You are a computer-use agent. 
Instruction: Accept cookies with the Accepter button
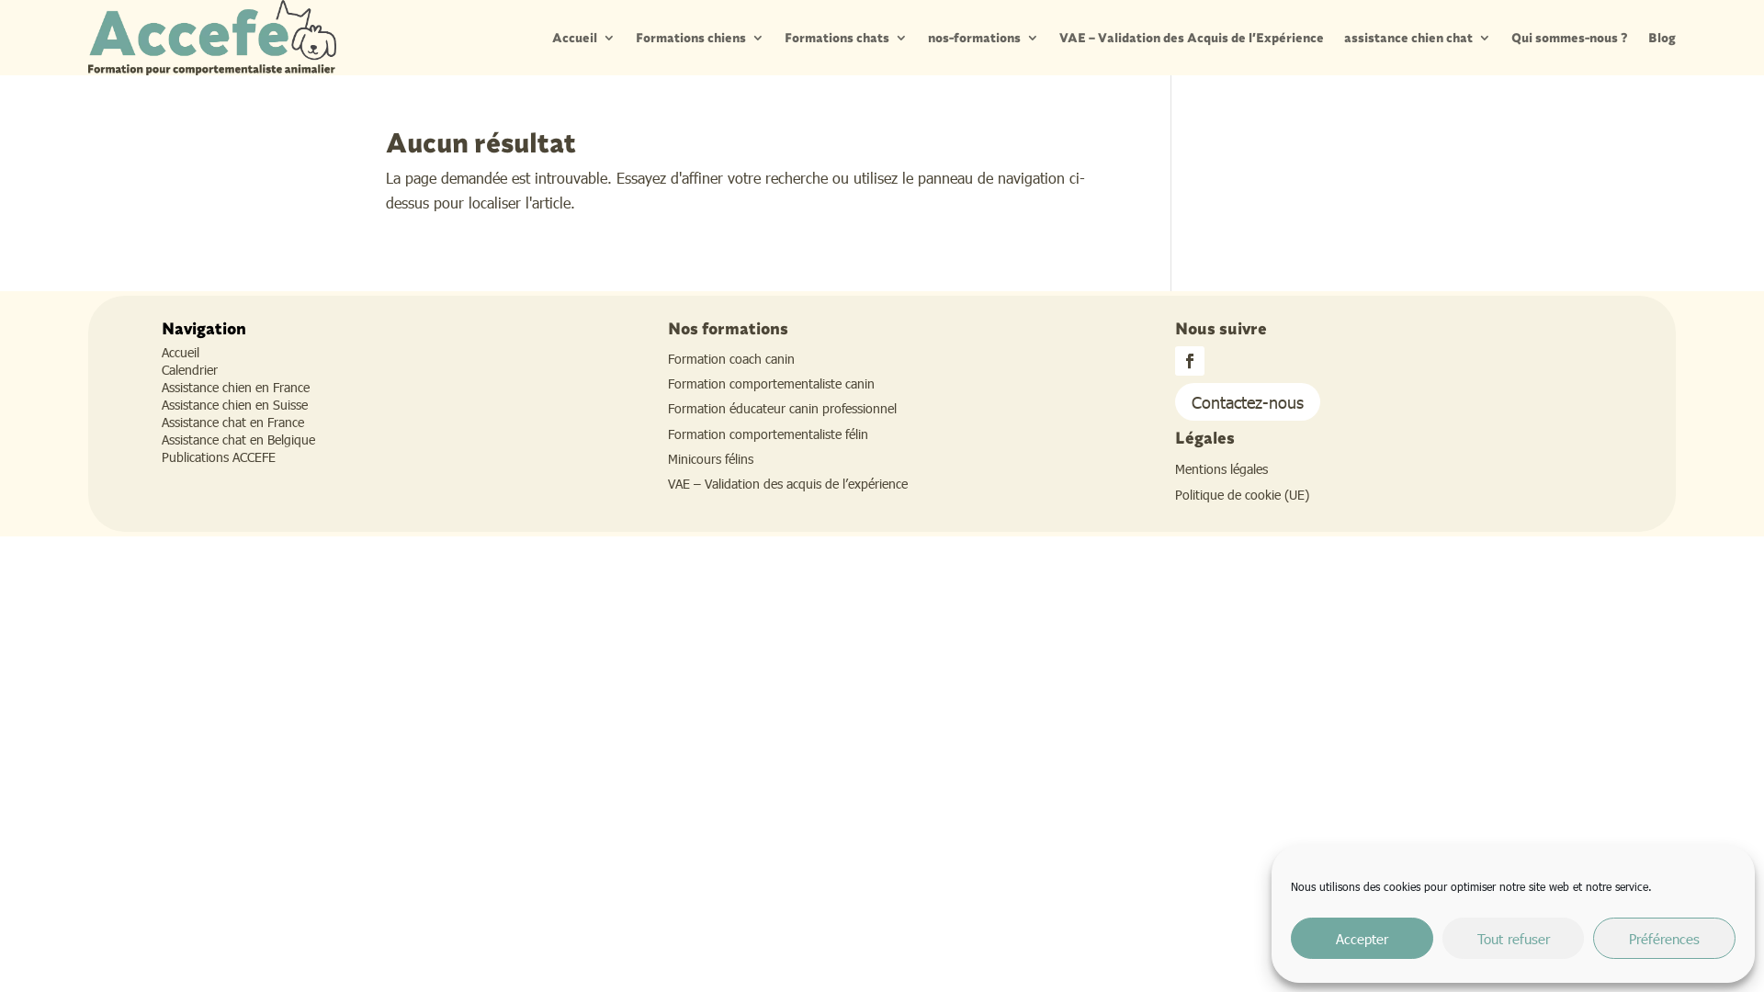coord(1362,938)
